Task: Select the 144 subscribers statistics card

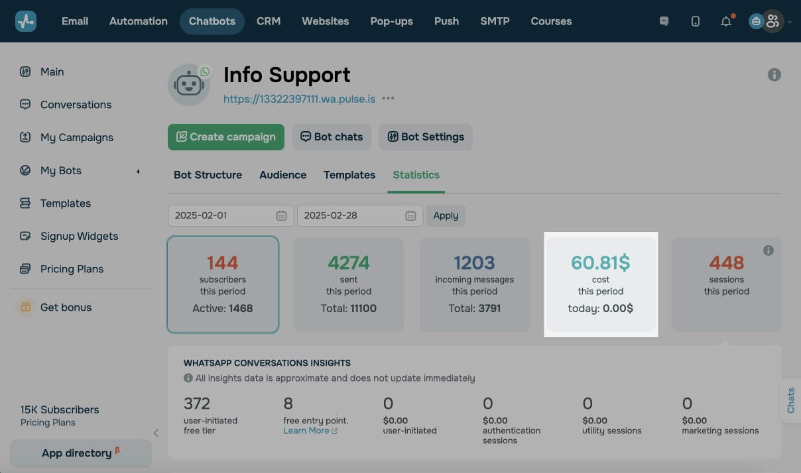Action: tap(223, 285)
